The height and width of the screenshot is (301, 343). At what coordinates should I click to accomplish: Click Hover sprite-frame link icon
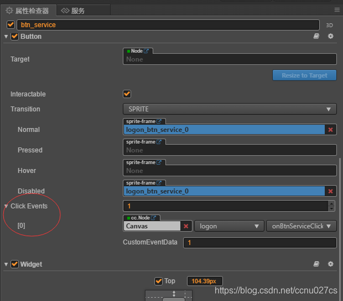point(159,162)
